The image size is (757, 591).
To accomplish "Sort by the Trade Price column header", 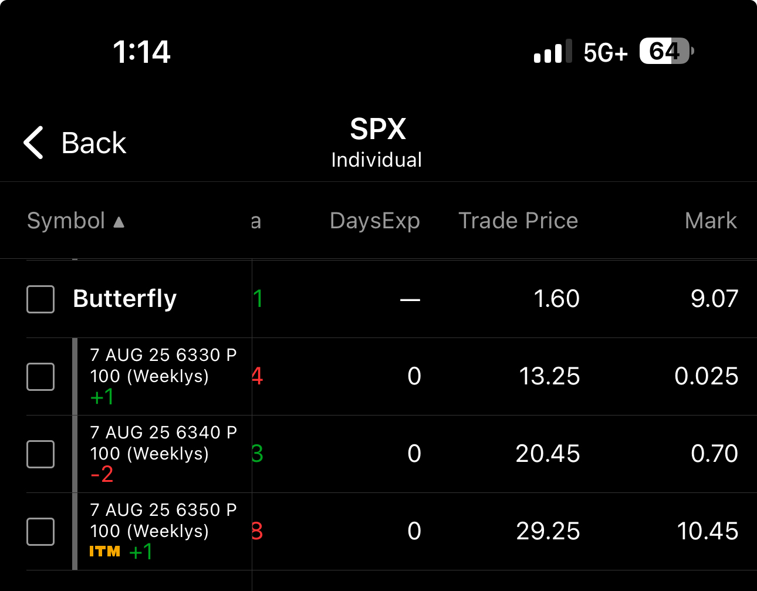I will [518, 221].
